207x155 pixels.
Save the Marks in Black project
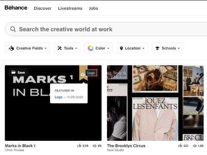click(18, 72)
